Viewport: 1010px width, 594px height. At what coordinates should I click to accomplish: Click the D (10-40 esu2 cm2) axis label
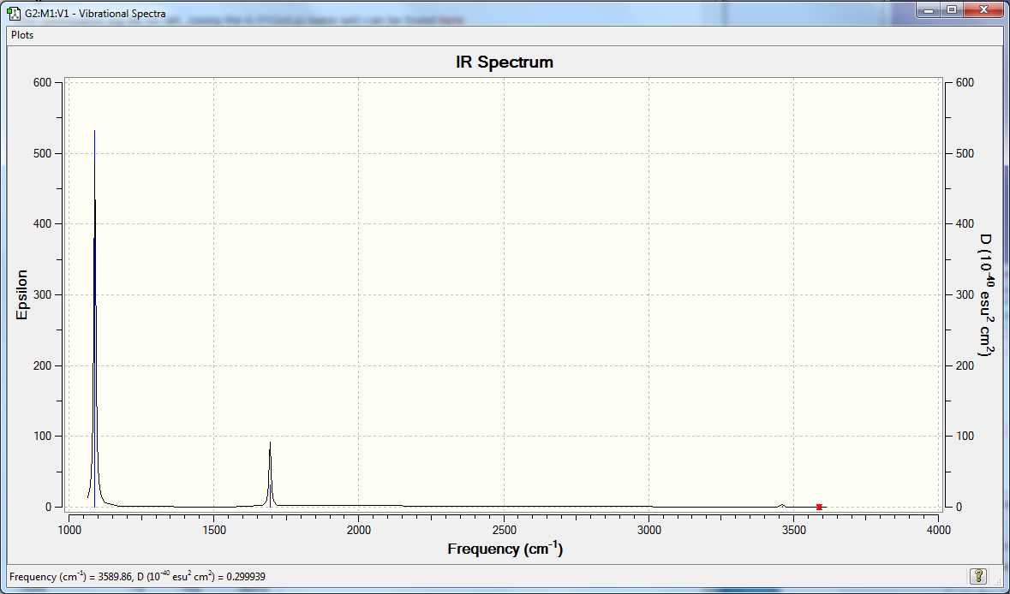[985, 294]
